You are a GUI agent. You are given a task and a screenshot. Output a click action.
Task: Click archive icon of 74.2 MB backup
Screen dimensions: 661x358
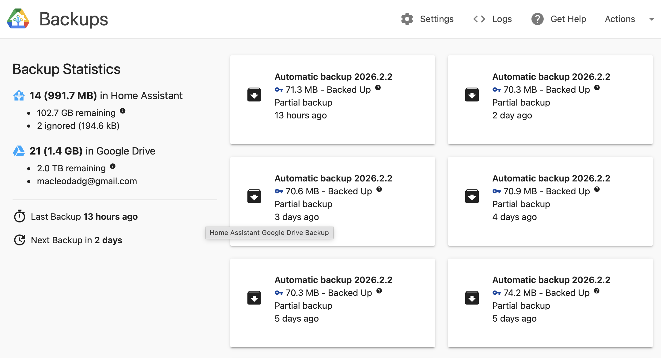pyautogui.click(x=472, y=298)
